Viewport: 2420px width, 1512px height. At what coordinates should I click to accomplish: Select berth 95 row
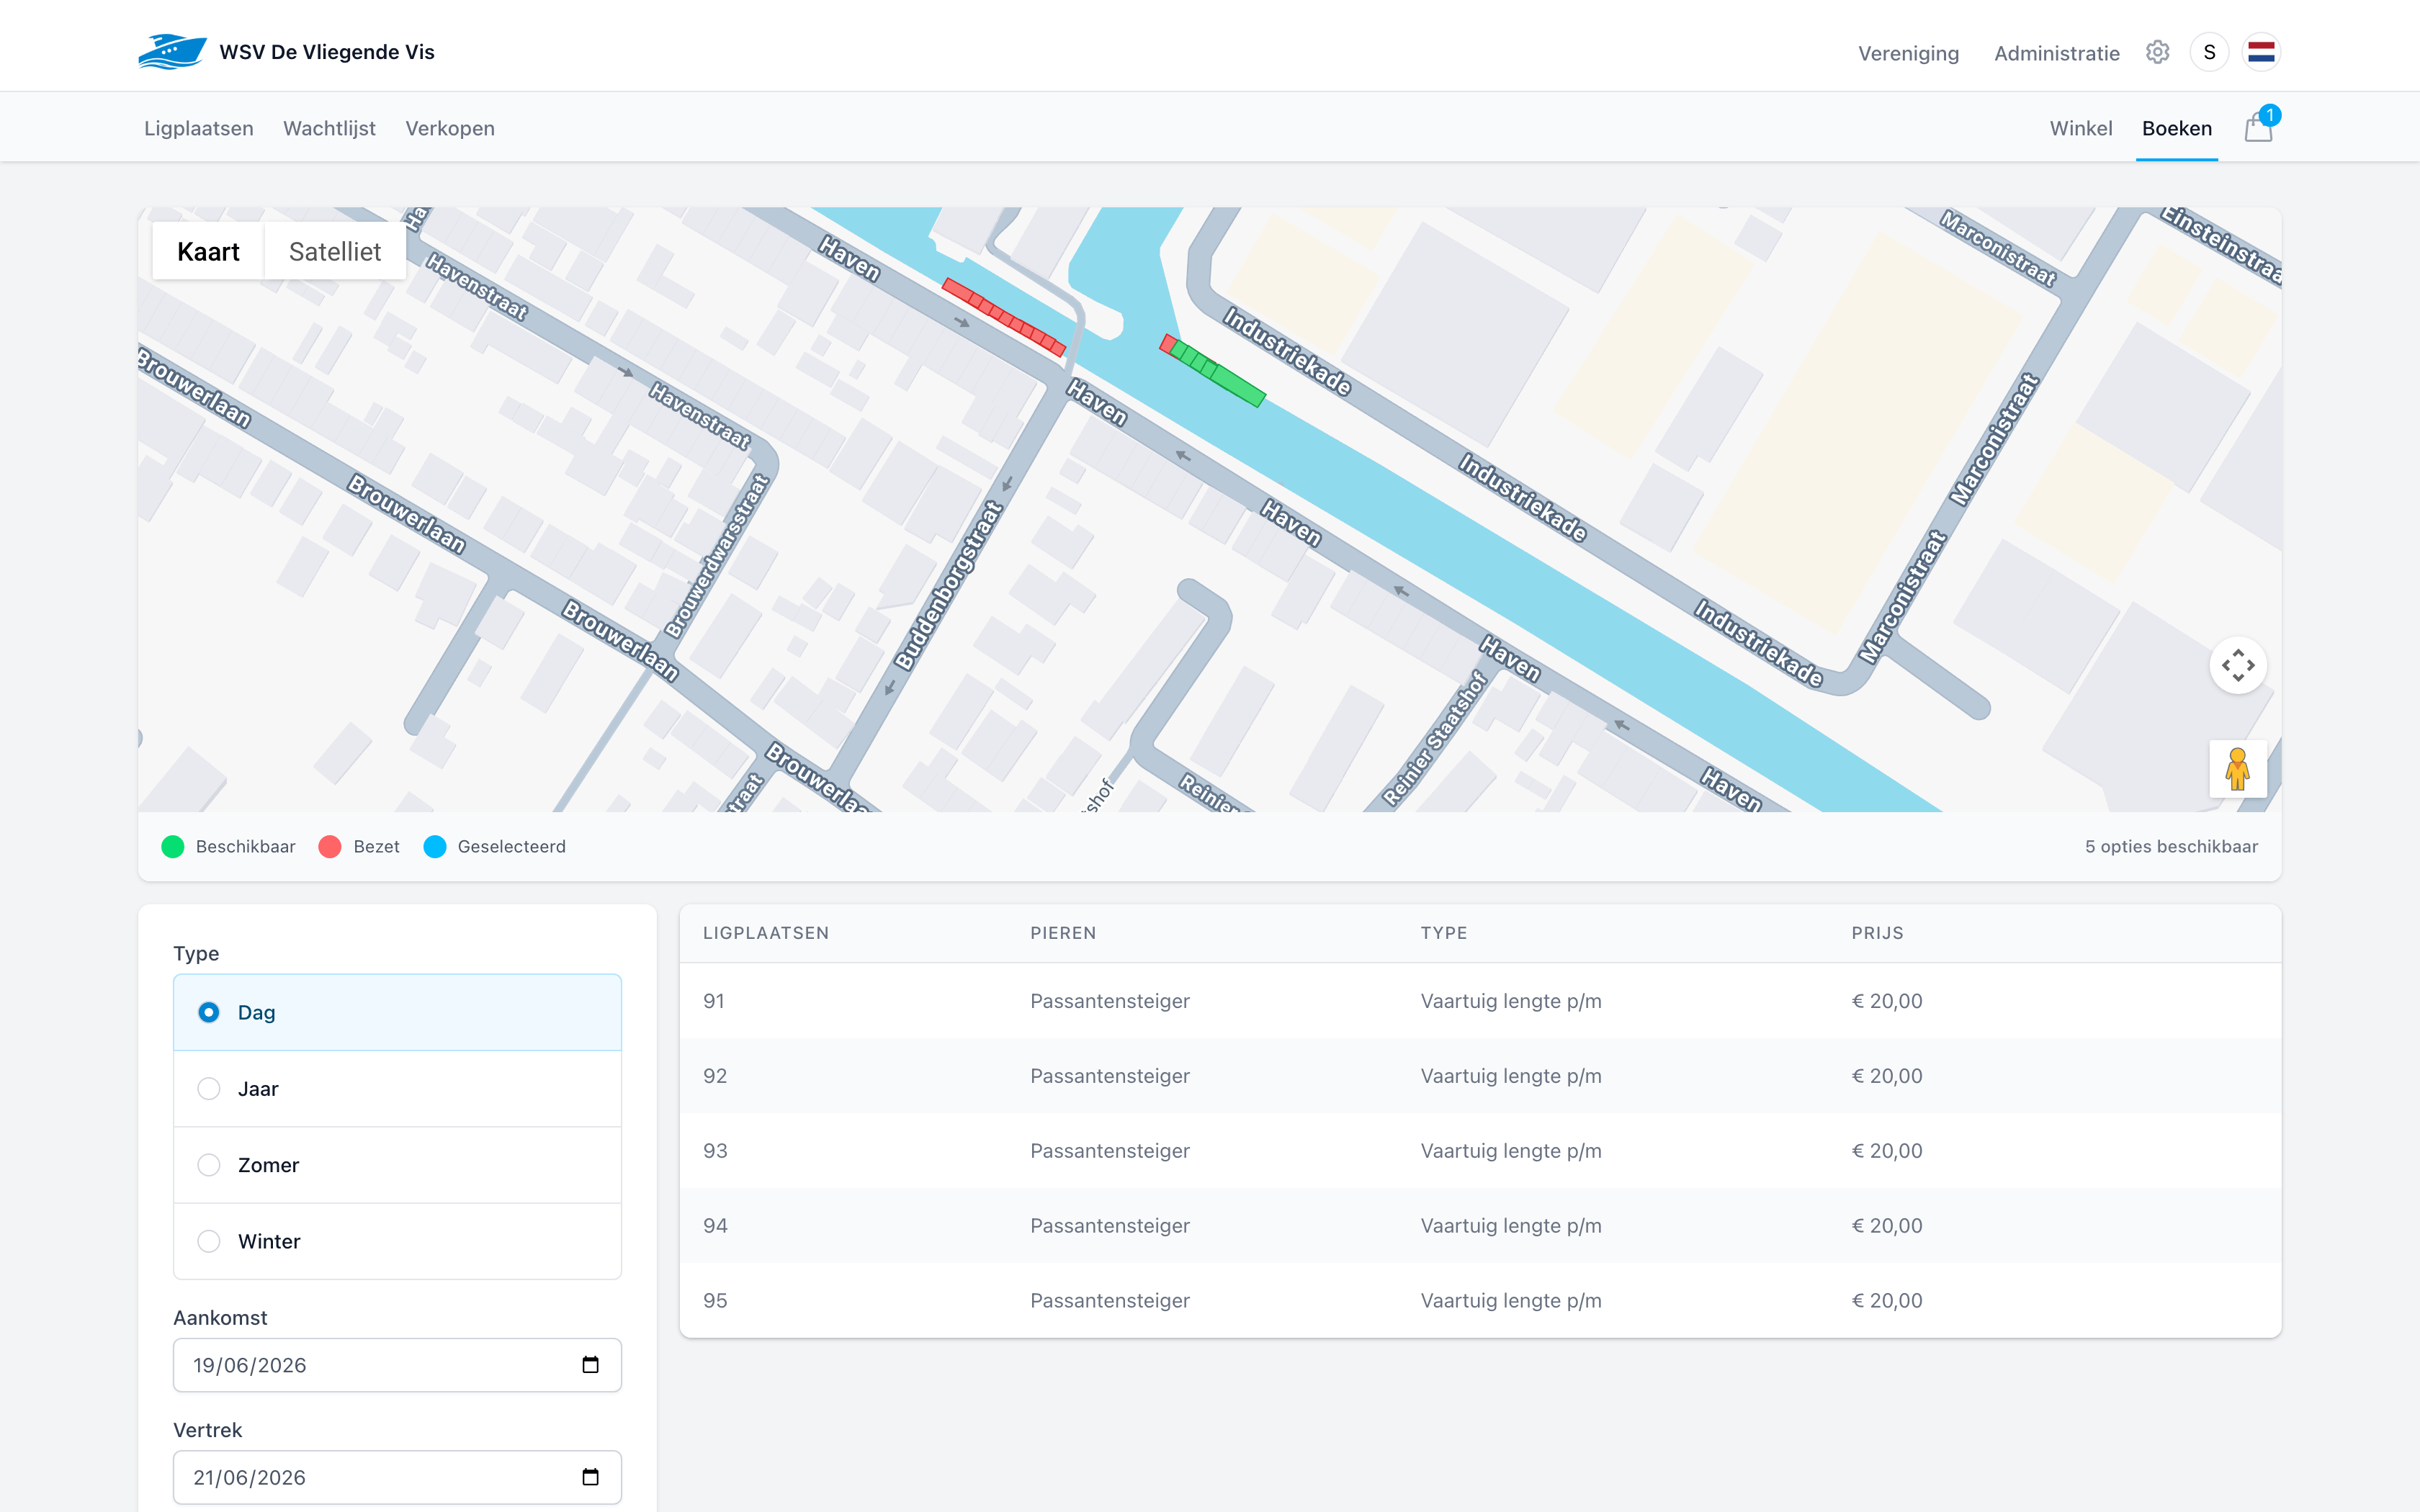[x=1480, y=1300]
